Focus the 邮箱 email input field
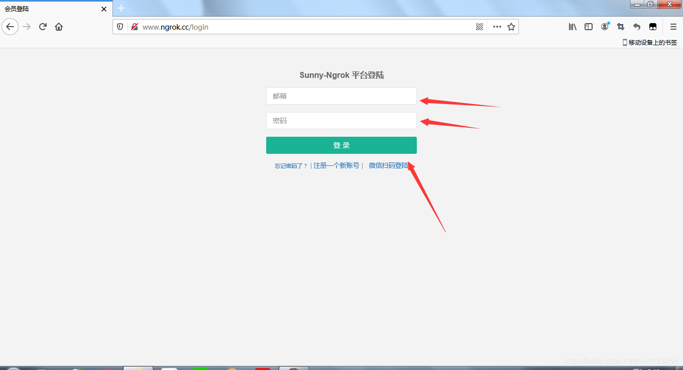 coord(341,96)
